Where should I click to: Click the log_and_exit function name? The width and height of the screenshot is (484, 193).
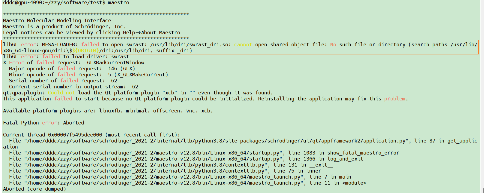point(345,159)
